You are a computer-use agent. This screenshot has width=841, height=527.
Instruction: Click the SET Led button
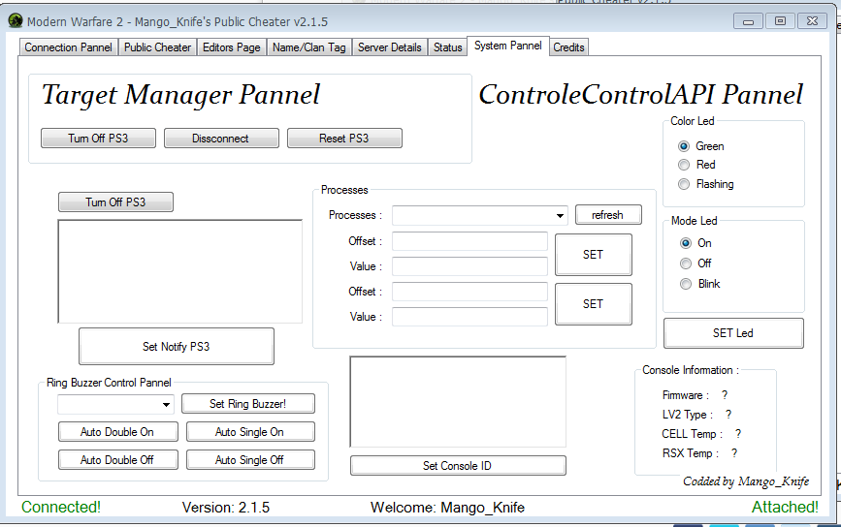[x=733, y=333]
